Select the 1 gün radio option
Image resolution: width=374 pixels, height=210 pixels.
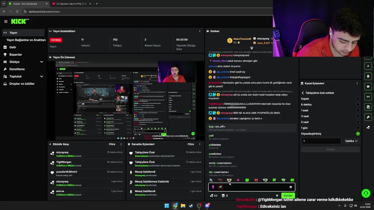point(358,128)
